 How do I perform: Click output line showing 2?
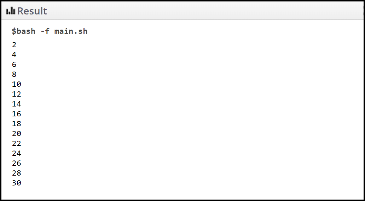14,44
